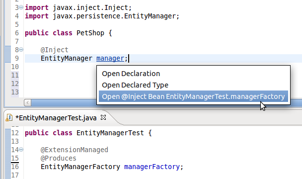This screenshot has width=302, height=179.
Task: Collapse the import block fold marker on line 3
Action: tap(21, 7)
